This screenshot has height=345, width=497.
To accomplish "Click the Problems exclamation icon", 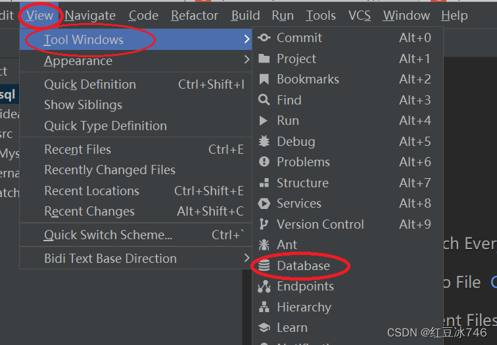I will coord(264,162).
